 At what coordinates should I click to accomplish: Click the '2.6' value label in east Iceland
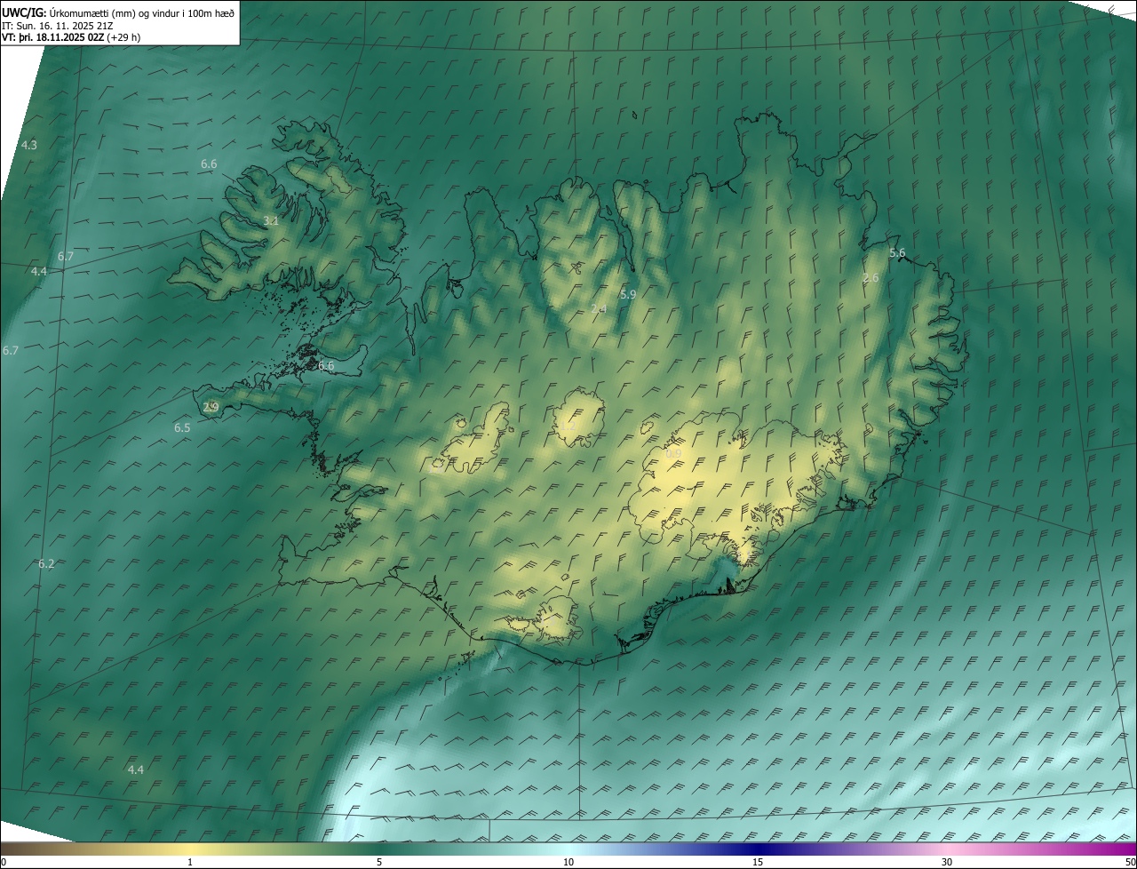coord(871,278)
